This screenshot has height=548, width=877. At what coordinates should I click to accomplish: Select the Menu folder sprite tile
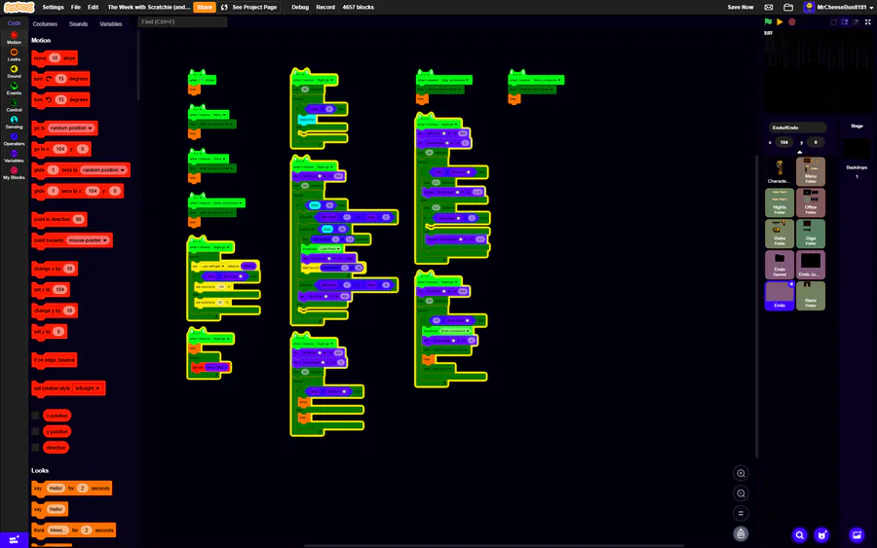811,171
